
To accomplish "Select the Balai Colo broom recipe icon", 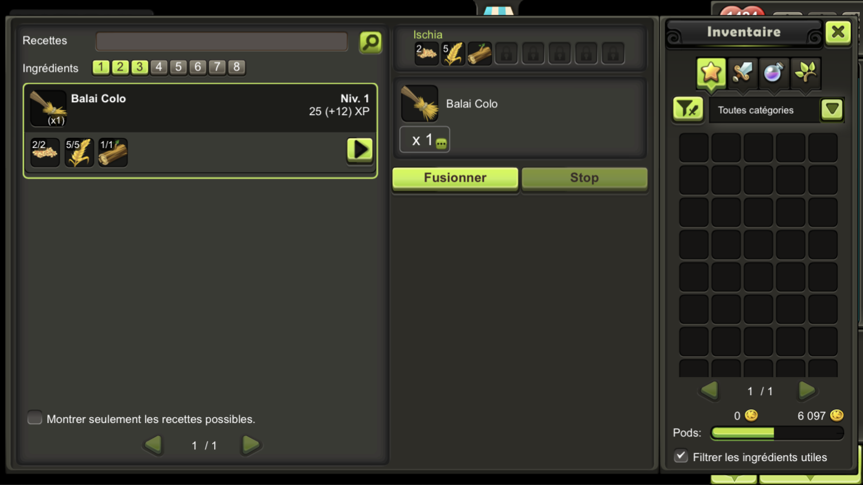I will coord(48,108).
